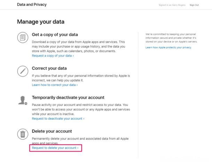
Task: Click the Download a copy description paragraph
Action: tap(79, 46)
